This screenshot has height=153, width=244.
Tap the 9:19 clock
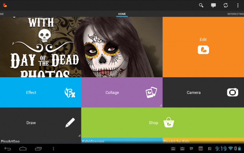point(221,149)
